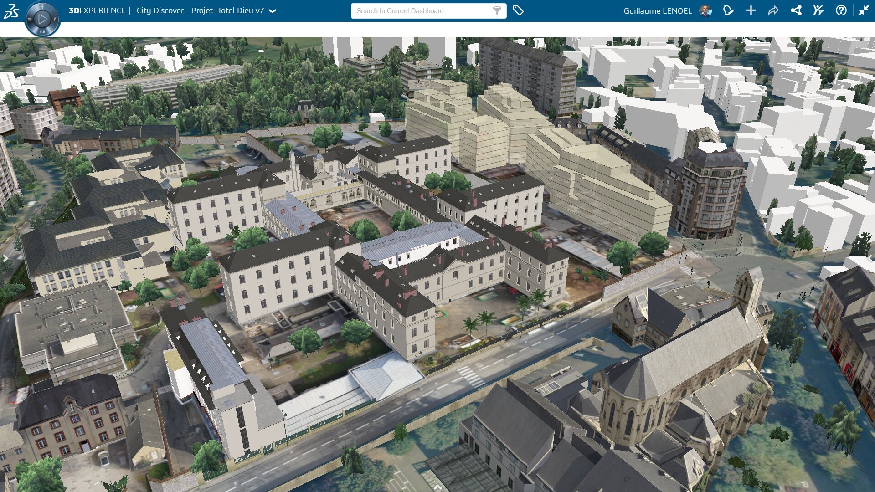The width and height of the screenshot is (875, 492).
Task: Expand the City Discover dashboard dropdown chevron
Action: coord(273,11)
